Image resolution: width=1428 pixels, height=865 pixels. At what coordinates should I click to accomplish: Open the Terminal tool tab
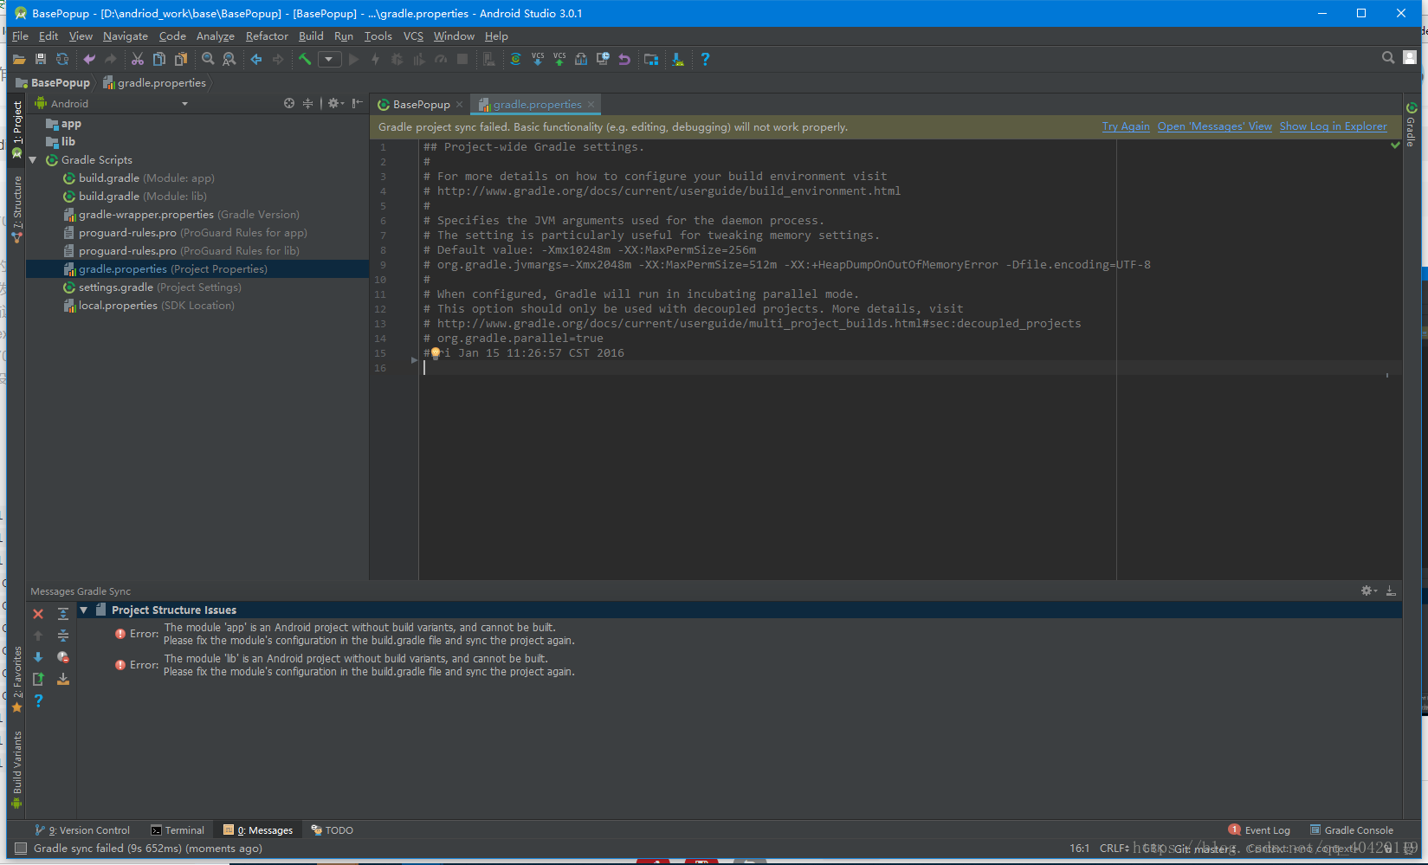tap(178, 830)
